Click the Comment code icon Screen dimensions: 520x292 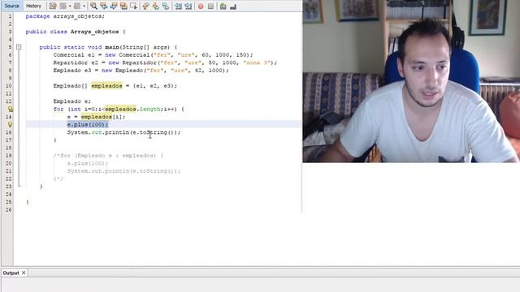tap(223, 6)
